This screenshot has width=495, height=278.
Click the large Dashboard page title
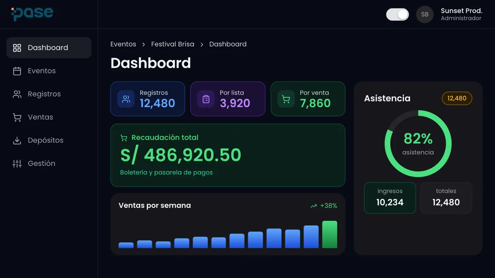click(151, 63)
